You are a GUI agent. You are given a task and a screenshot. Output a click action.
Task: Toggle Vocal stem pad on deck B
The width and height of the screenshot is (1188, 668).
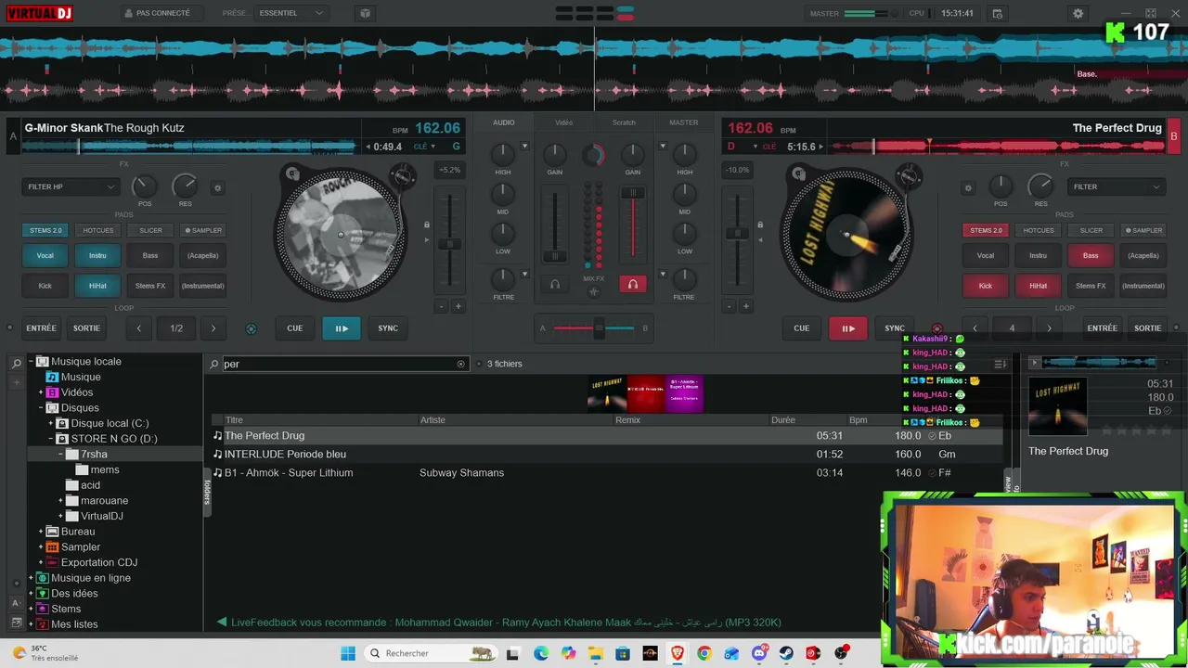(986, 256)
